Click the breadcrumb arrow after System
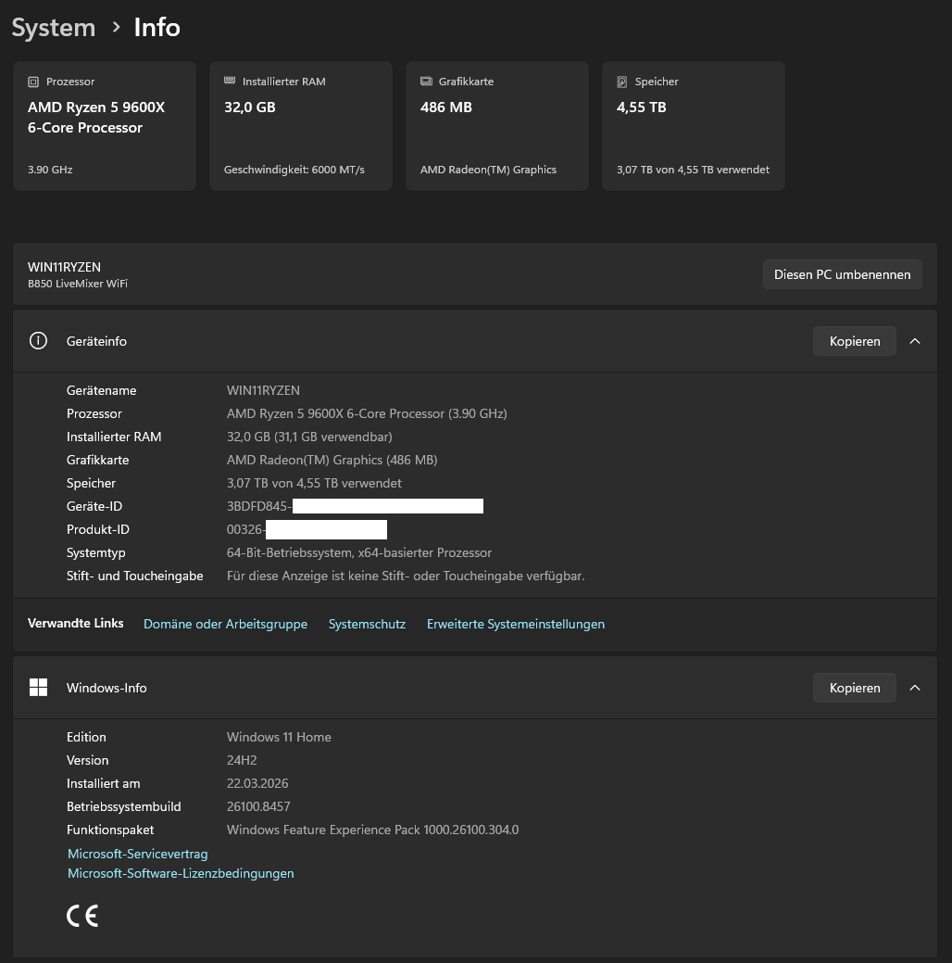The image size is (952, 963). pos(116,27)
